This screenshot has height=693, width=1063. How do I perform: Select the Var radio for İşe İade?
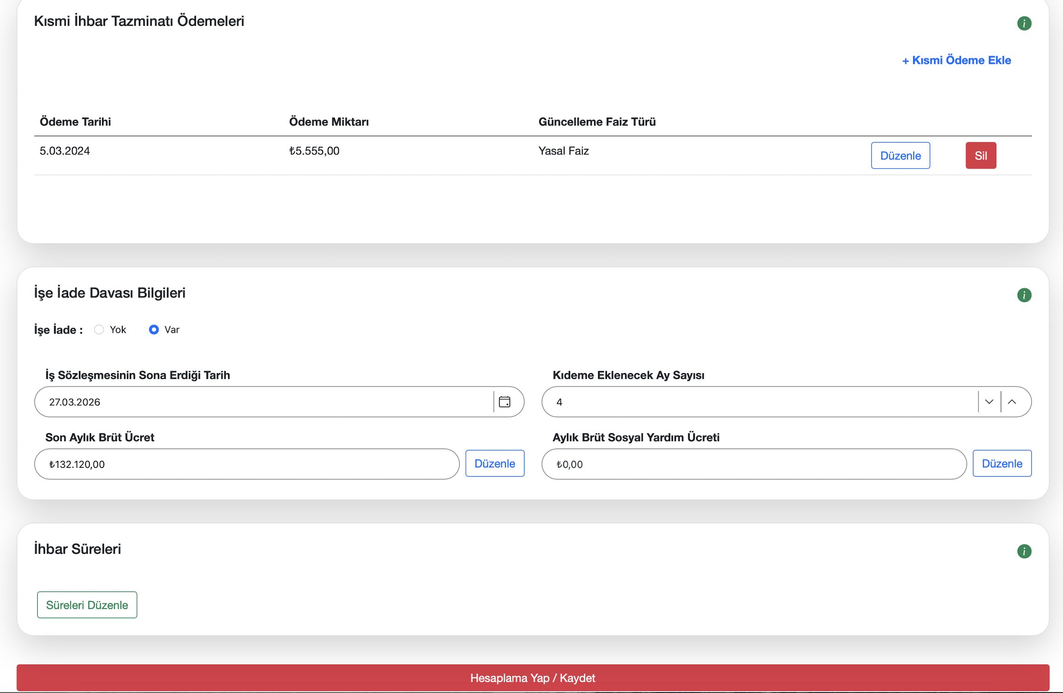(154, 329)
